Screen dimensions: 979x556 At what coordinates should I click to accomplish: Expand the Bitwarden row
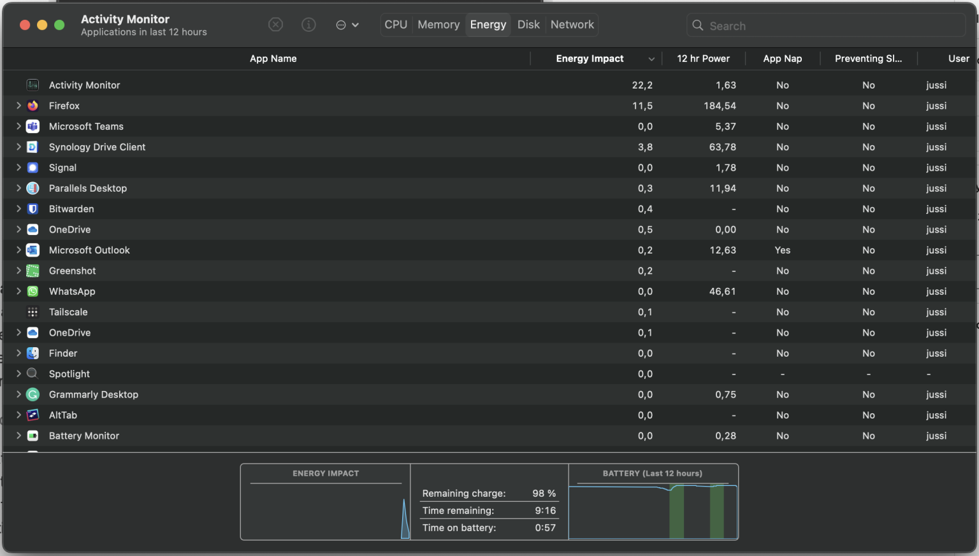coord(18,209)
